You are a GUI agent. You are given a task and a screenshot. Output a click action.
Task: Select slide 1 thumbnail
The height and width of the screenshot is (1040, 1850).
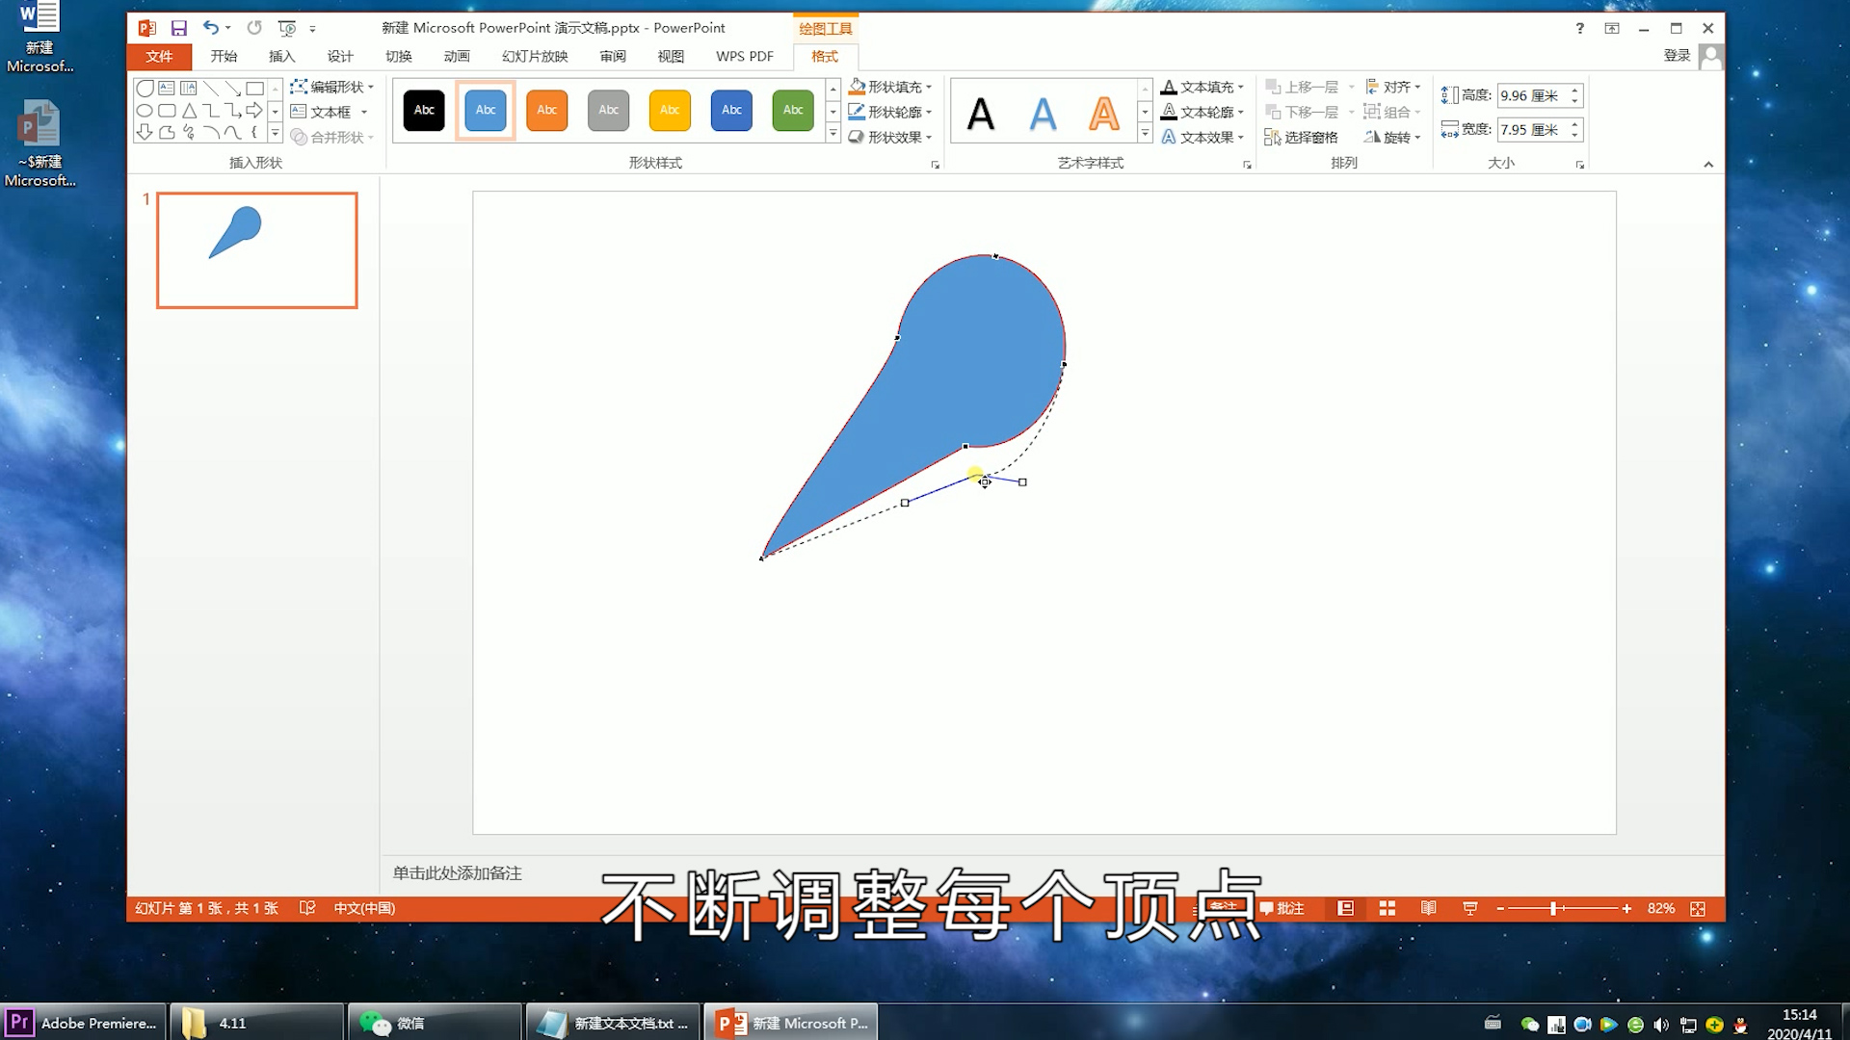click(257, 250)
